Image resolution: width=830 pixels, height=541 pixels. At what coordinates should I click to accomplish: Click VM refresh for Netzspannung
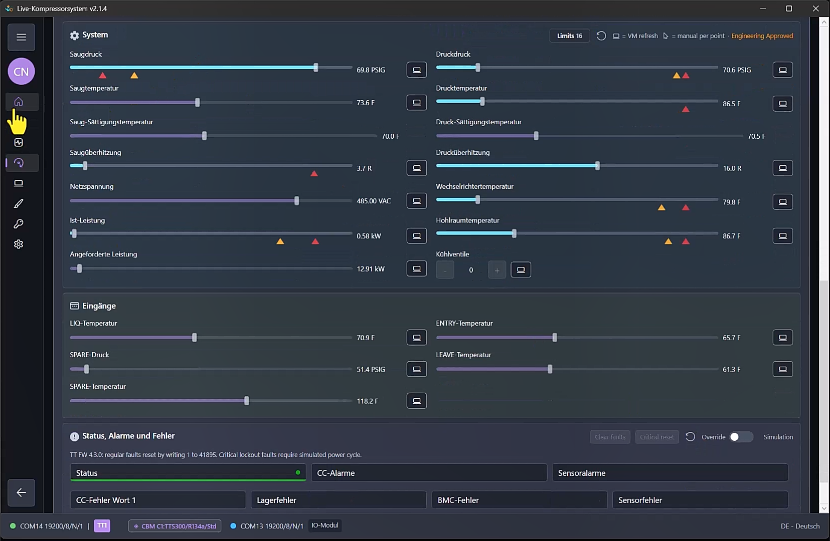pos(417,201)
